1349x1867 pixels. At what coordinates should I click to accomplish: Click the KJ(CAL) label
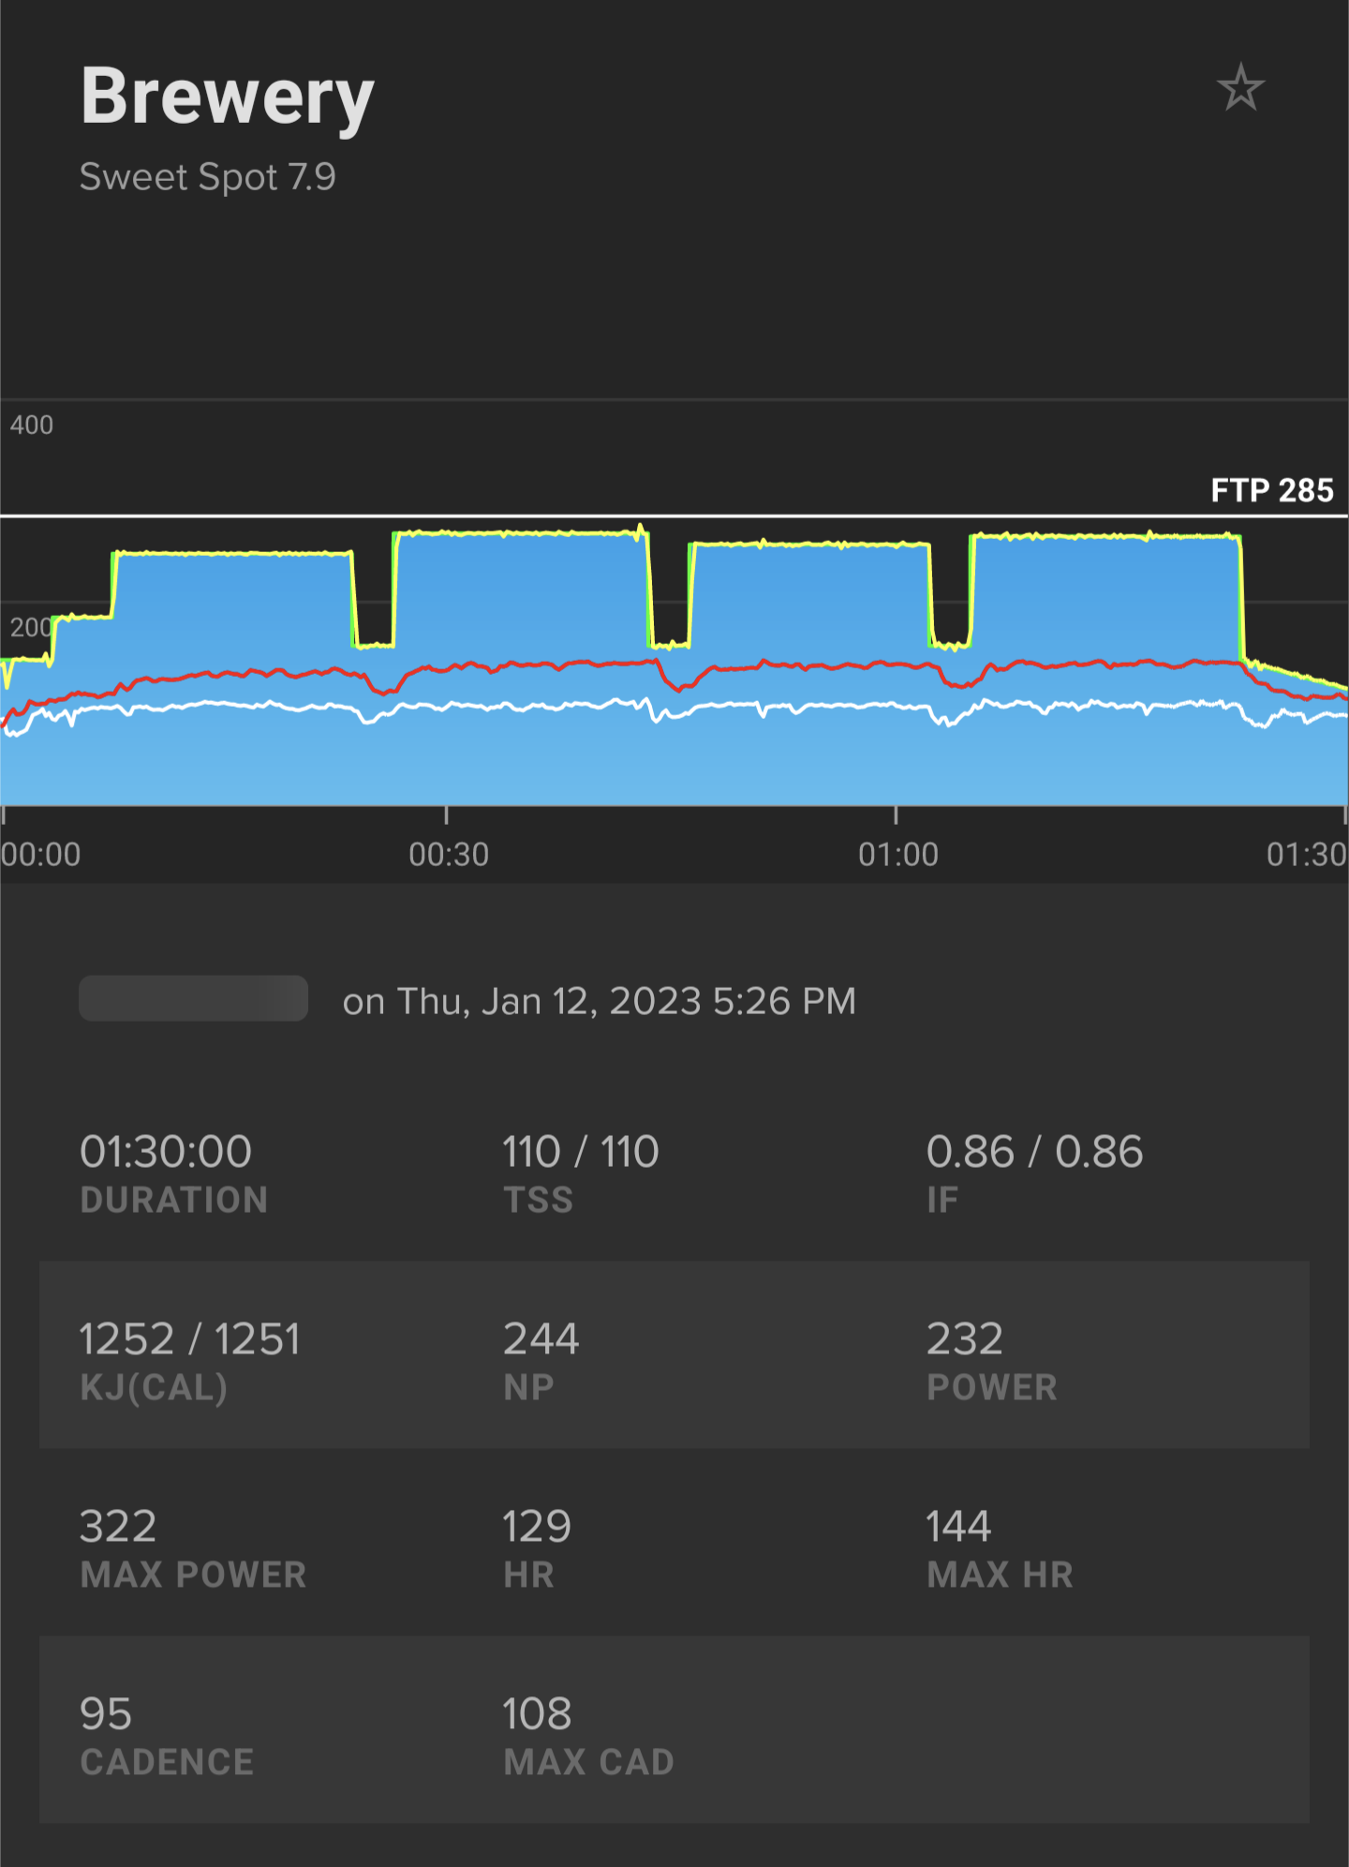coord(154,1388)
